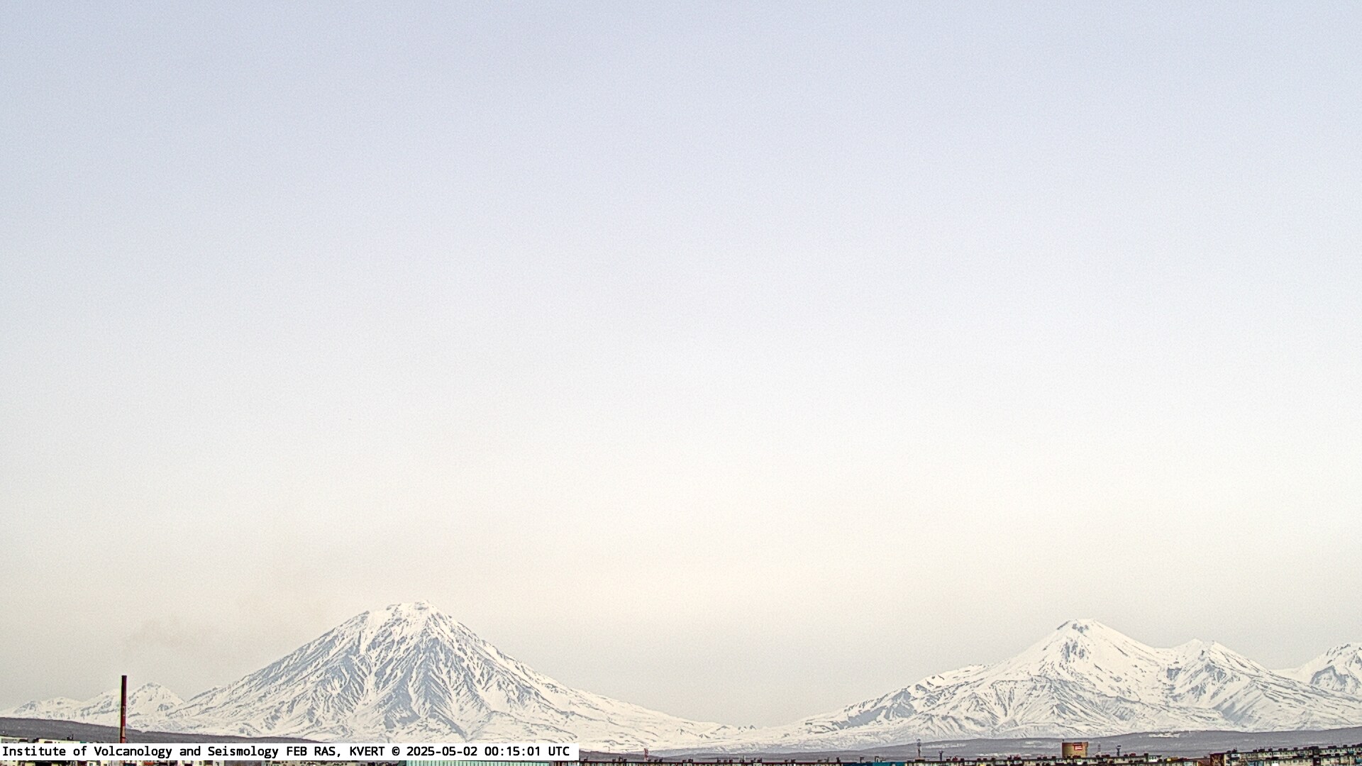1362x766 pixels.
Task: Click the "2025-05-02 00:15:01 UTC" timestamp
Action: (487, 751)
